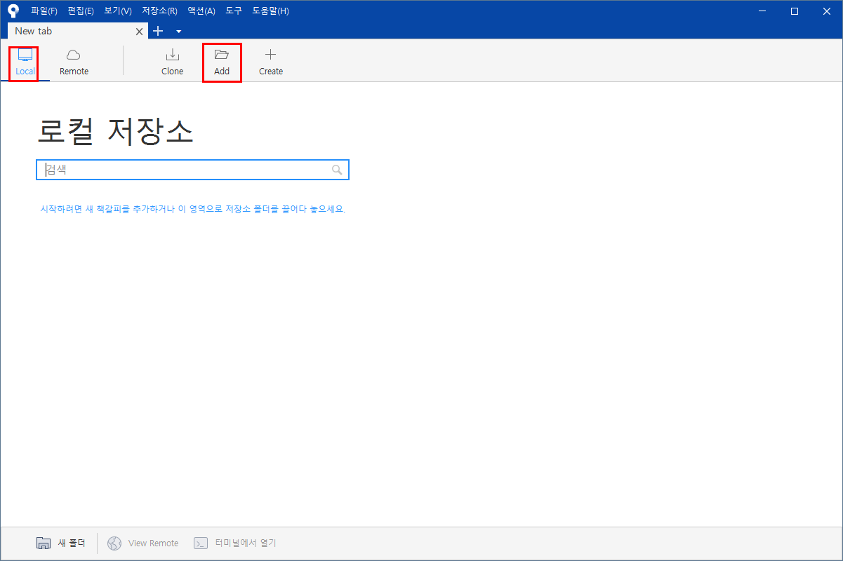Click the 로컬 저장소 heading text

(115, 131)
